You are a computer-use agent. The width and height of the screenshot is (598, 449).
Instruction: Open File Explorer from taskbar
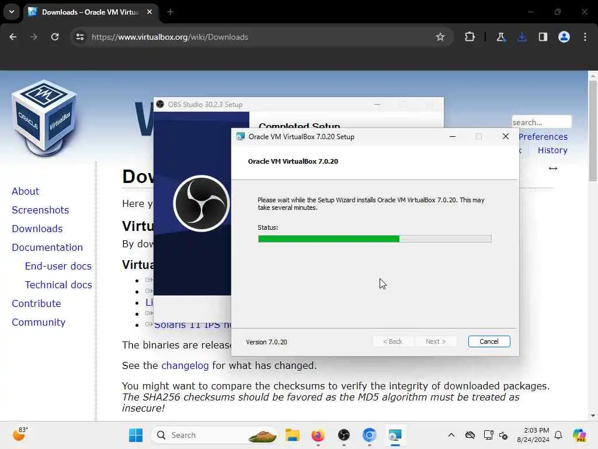[293, 435]
